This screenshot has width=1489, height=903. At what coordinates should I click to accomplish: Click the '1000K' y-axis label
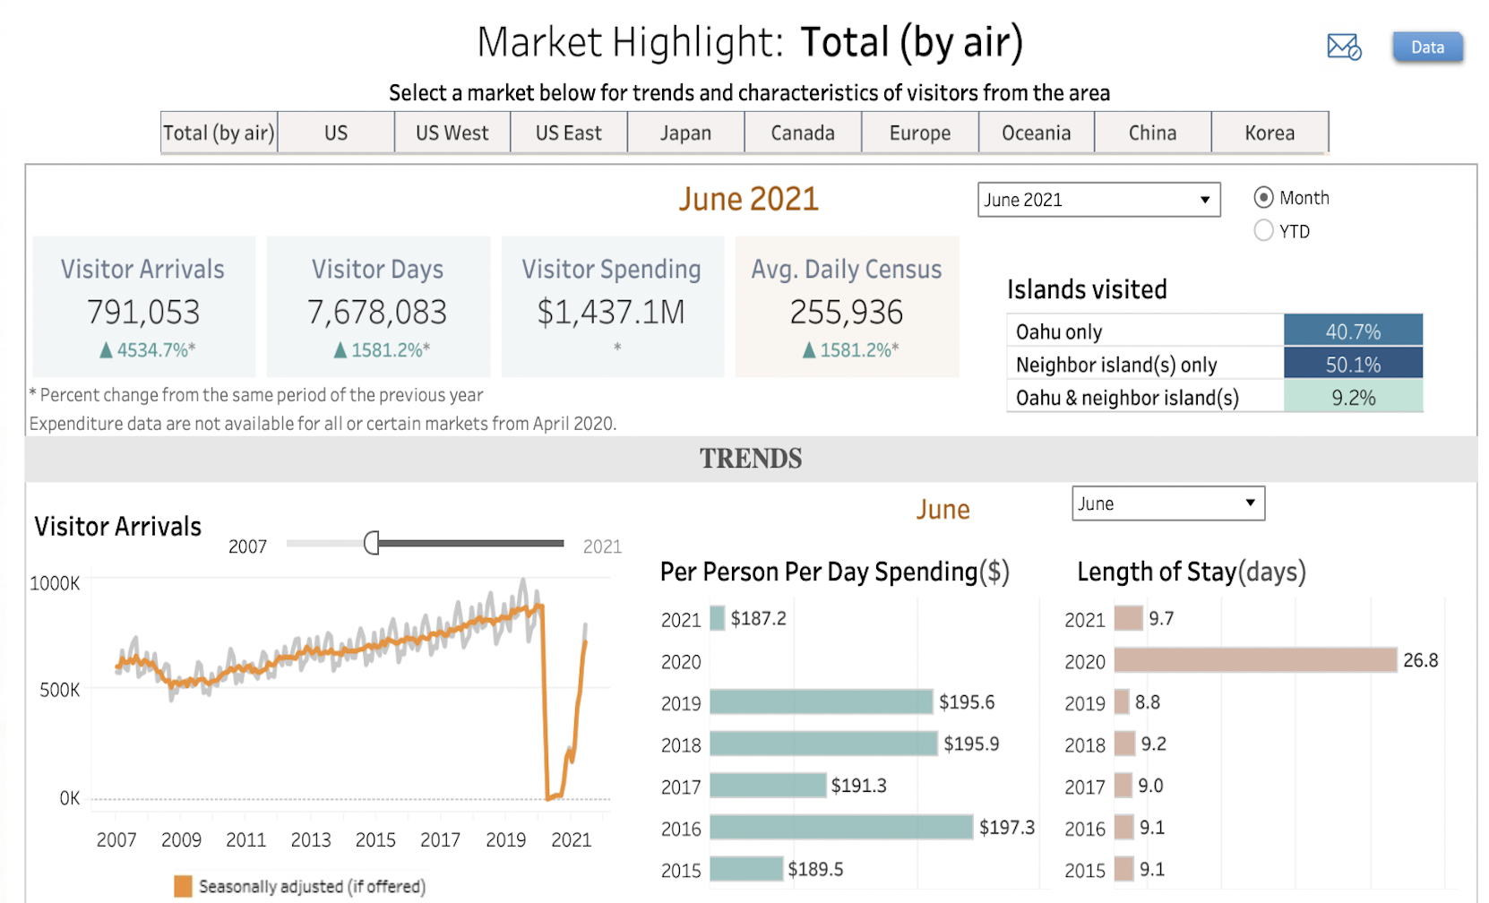pyautogui.click(x=55, y=583)
